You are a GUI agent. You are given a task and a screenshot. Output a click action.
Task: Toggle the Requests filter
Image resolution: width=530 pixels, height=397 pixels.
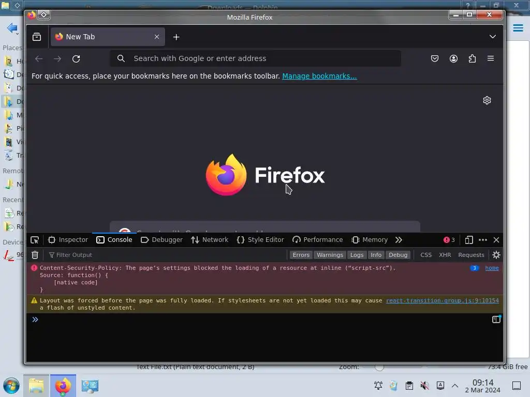click(x=471, y=255)
